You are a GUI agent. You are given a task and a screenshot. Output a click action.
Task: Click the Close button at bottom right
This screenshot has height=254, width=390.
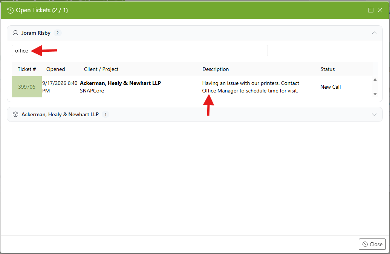[x=372, y=244]
